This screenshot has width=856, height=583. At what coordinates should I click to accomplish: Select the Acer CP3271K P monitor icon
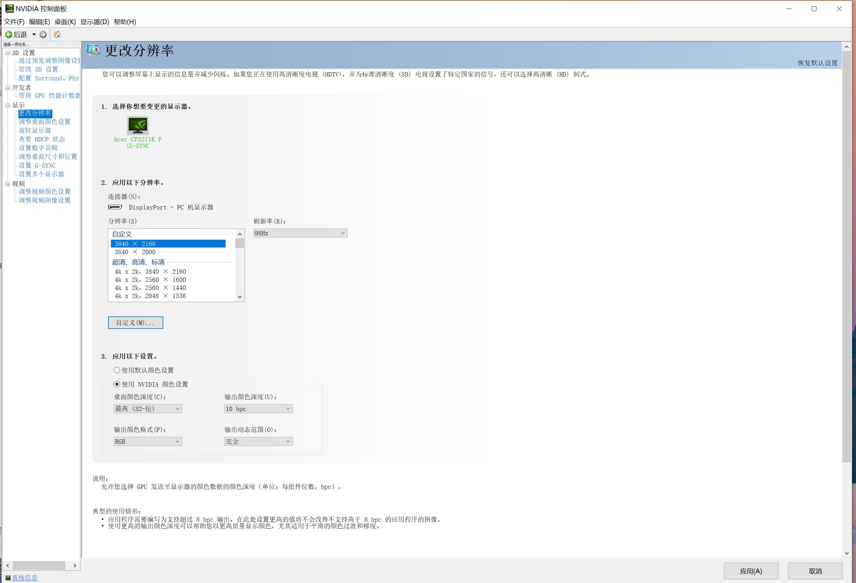click(138, 125)
